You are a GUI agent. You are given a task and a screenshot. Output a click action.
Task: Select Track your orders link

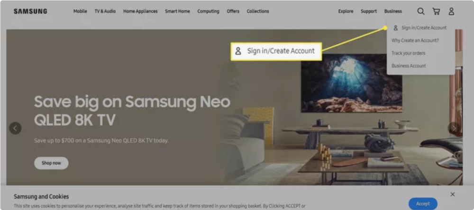click(409, 53)
